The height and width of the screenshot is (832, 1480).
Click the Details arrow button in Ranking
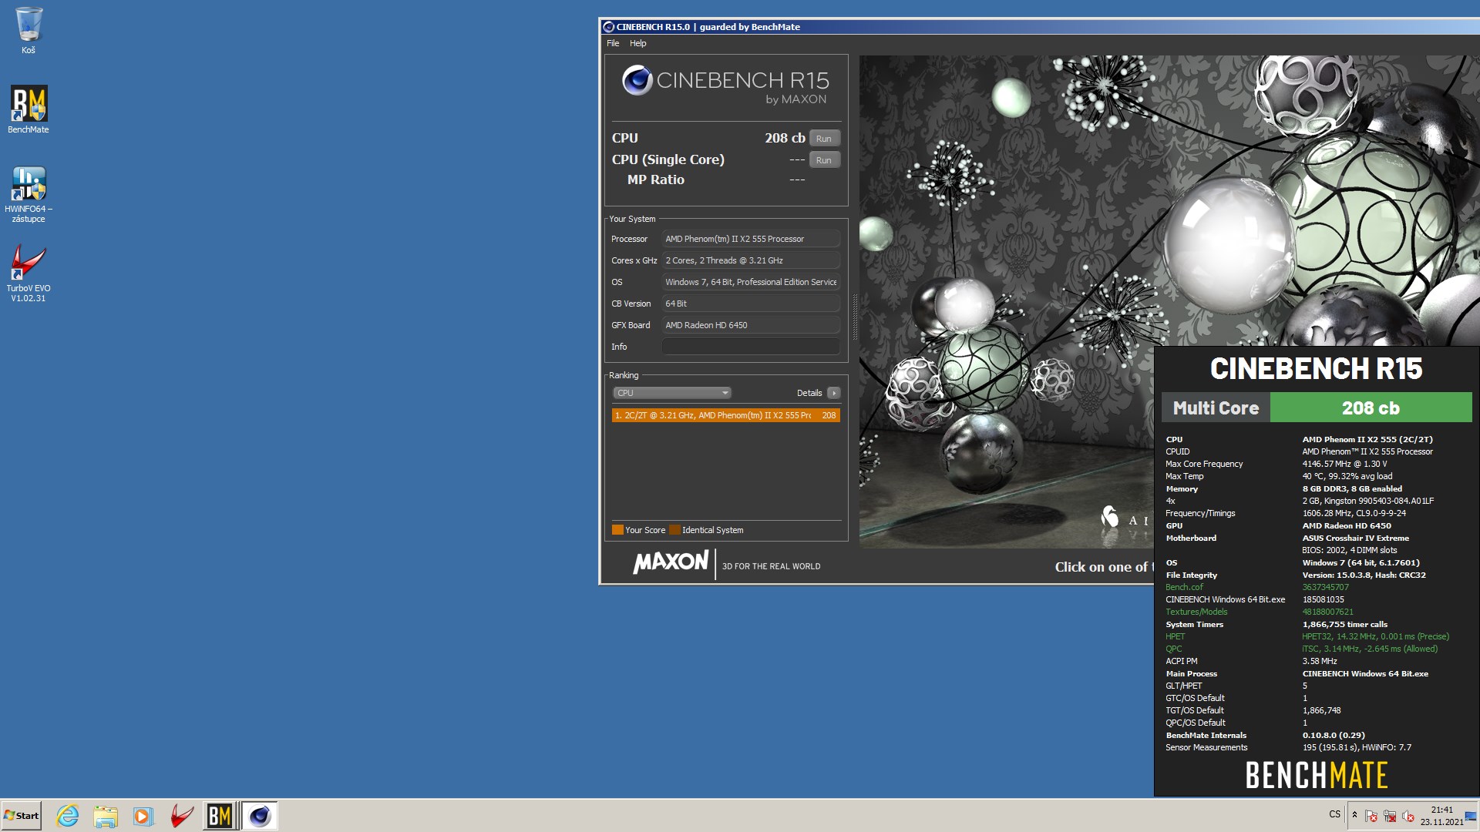pyautogui.click(x=833, y=393)
